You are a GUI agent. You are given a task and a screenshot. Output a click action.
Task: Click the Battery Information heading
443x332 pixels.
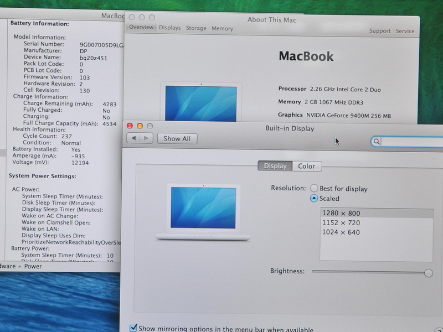pos(39,23)
